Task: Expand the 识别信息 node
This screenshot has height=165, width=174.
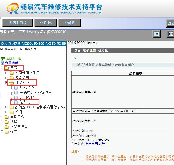Action: [x=7, y=78]
